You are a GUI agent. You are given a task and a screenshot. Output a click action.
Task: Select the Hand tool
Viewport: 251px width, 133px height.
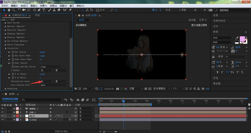pyautogui.click(x=9, y=10)
